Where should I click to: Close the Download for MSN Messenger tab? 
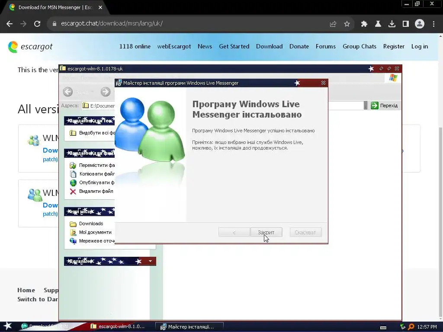tap(100, 7)
